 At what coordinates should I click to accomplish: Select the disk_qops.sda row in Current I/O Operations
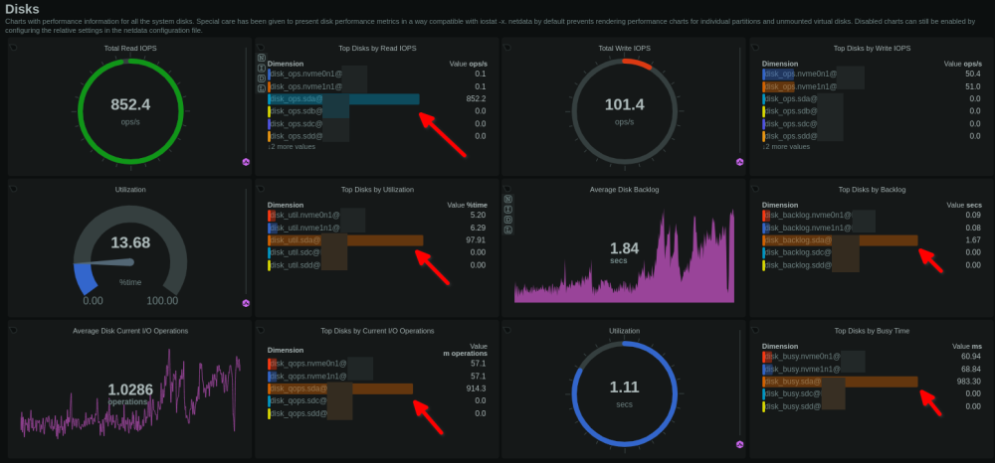(377, 388)
